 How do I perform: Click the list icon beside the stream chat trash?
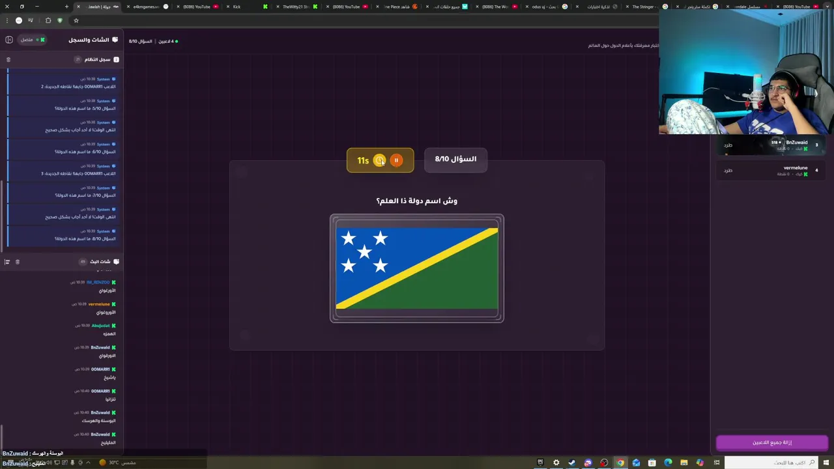click(x=7, y=262)
